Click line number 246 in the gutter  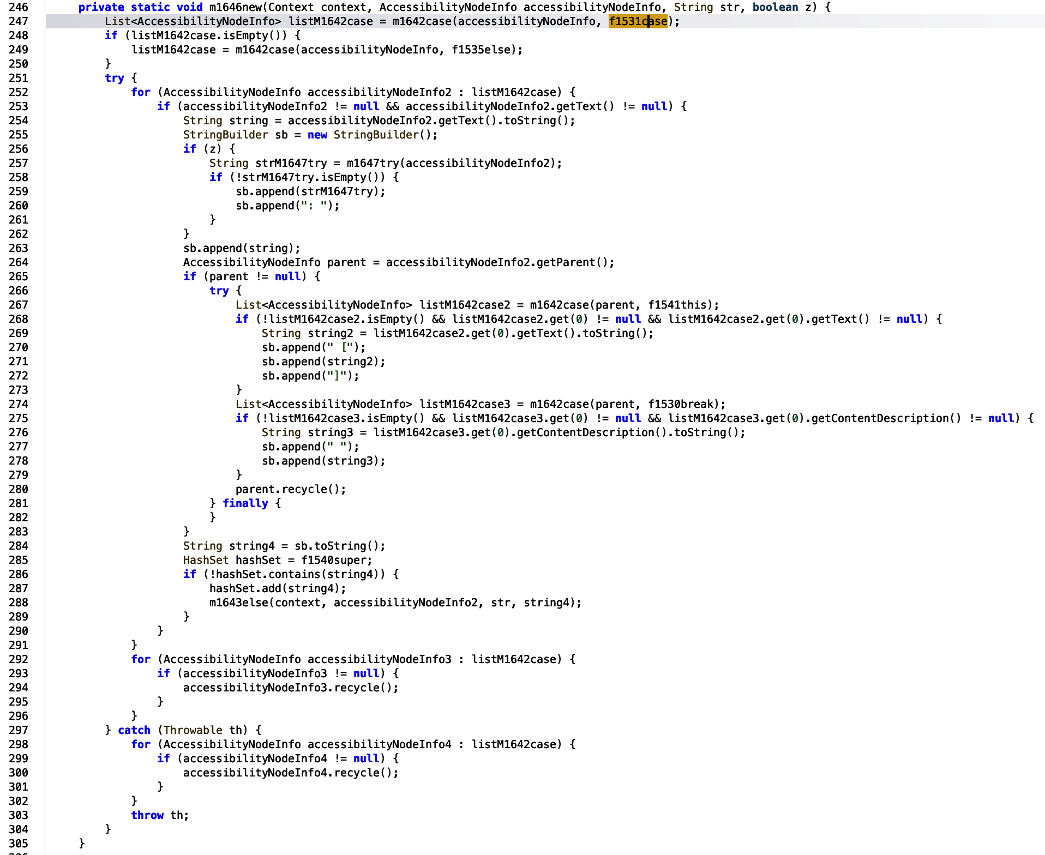[19, 7]
